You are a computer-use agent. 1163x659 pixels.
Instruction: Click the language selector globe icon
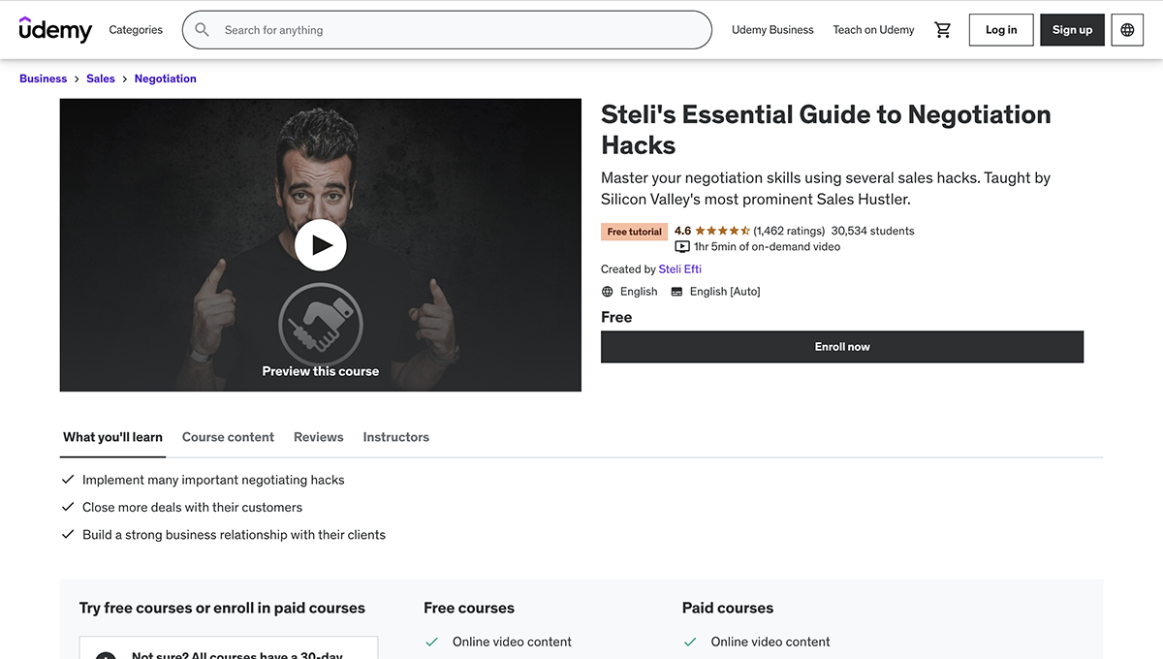click(1126, 29)
